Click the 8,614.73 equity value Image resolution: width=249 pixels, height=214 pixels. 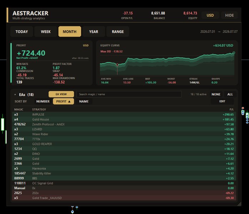[190, 13]
